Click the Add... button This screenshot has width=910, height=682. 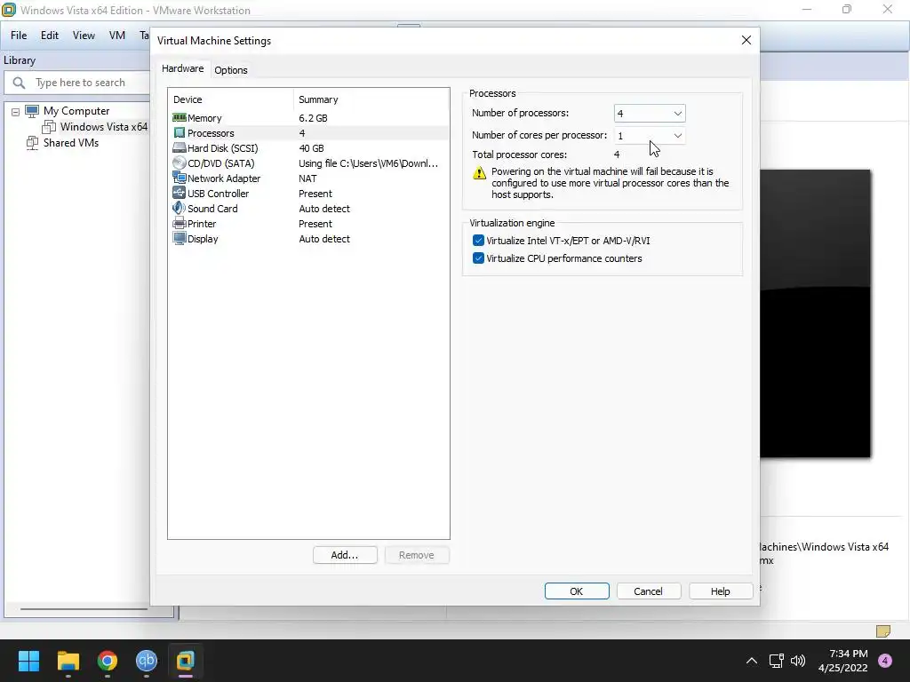coord(345,555)
